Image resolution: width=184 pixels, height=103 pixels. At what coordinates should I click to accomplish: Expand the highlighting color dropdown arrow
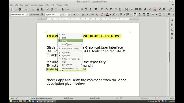117,15
